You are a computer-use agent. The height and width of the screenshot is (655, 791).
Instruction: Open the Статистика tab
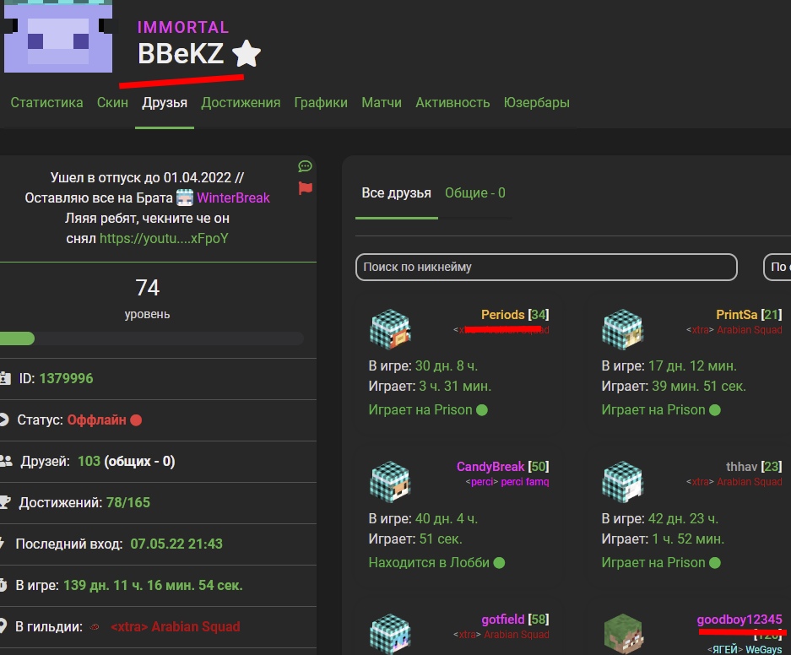(x=46, y=103)
